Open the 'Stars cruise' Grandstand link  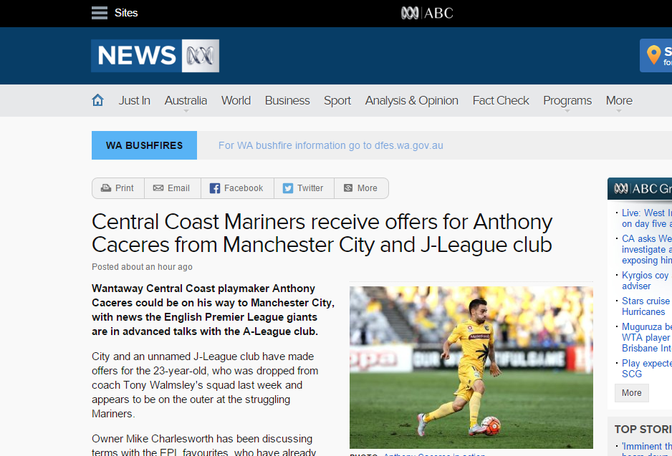click(646, 306)
